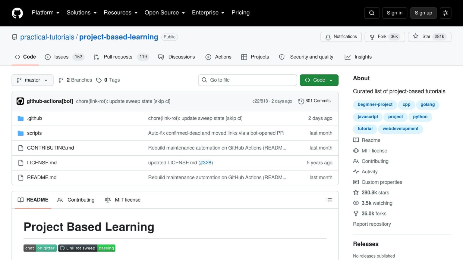The height and width of the screenshot is (260, 463).
Task: Click the cpp topic tag
Action: tap(406, 104)
